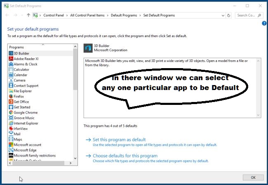268x185 pixels.
Task: Click scroll-down arrow of Programs list
Action: click(x=75, y=158)
